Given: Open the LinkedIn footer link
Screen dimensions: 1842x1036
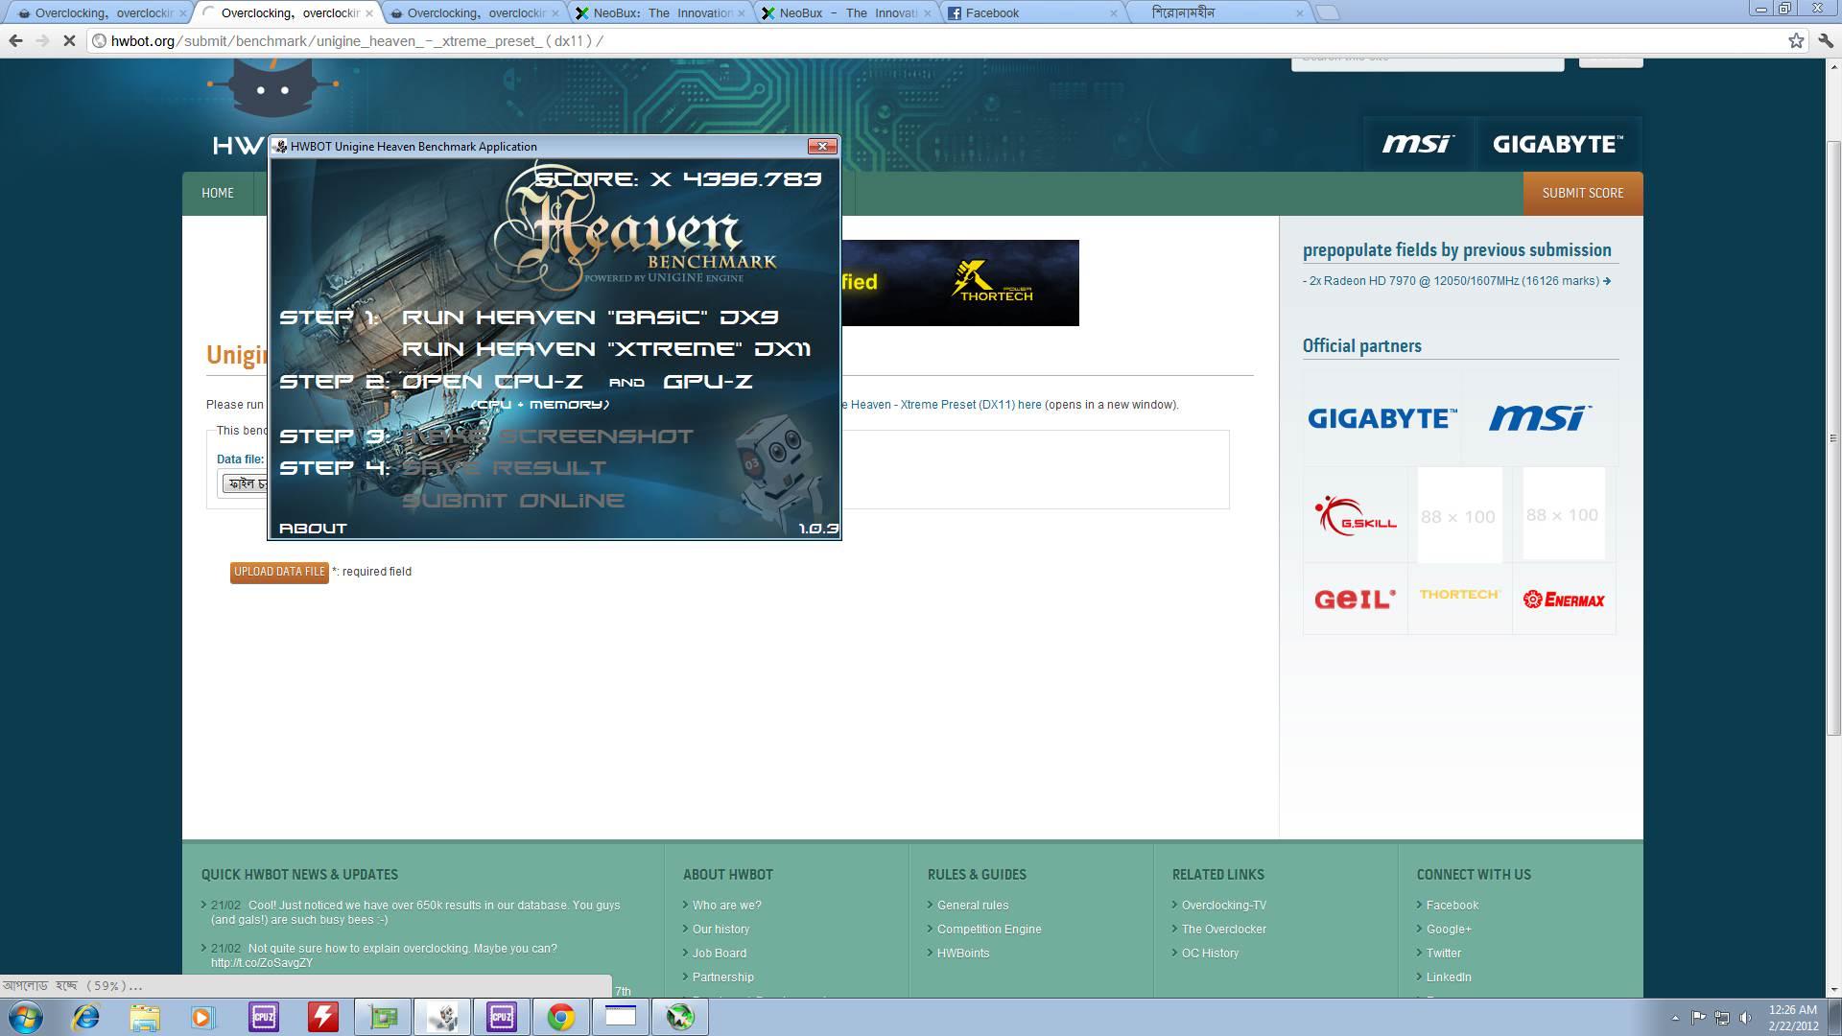Looking at the screenshot, I should click(x=1448, y=977).
